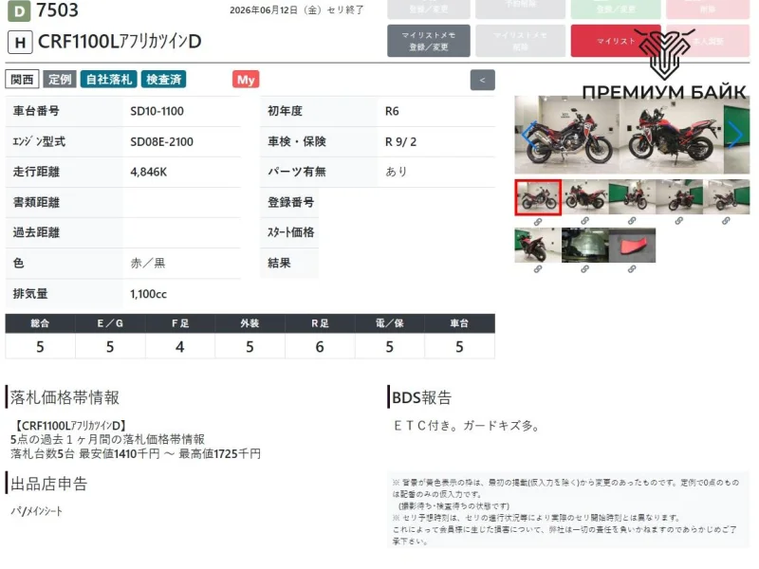Click the E/G score 5 cell
The width and height of the screenshot is (759, 569).
click(x=110, y=346)
